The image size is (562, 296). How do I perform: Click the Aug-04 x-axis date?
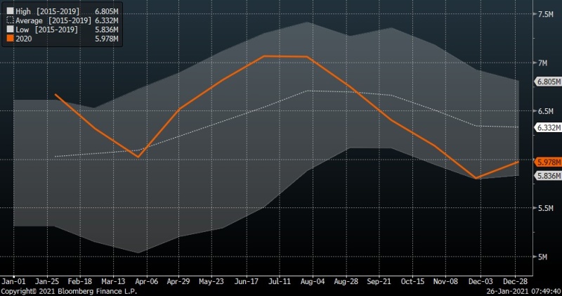(x=312, y=282)
